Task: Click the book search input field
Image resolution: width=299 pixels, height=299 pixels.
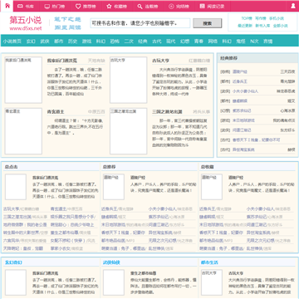Action: pos(140,23)
